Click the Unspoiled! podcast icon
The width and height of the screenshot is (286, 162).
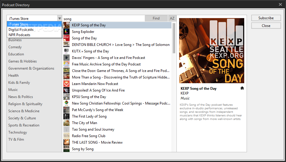tap(66, 90)
